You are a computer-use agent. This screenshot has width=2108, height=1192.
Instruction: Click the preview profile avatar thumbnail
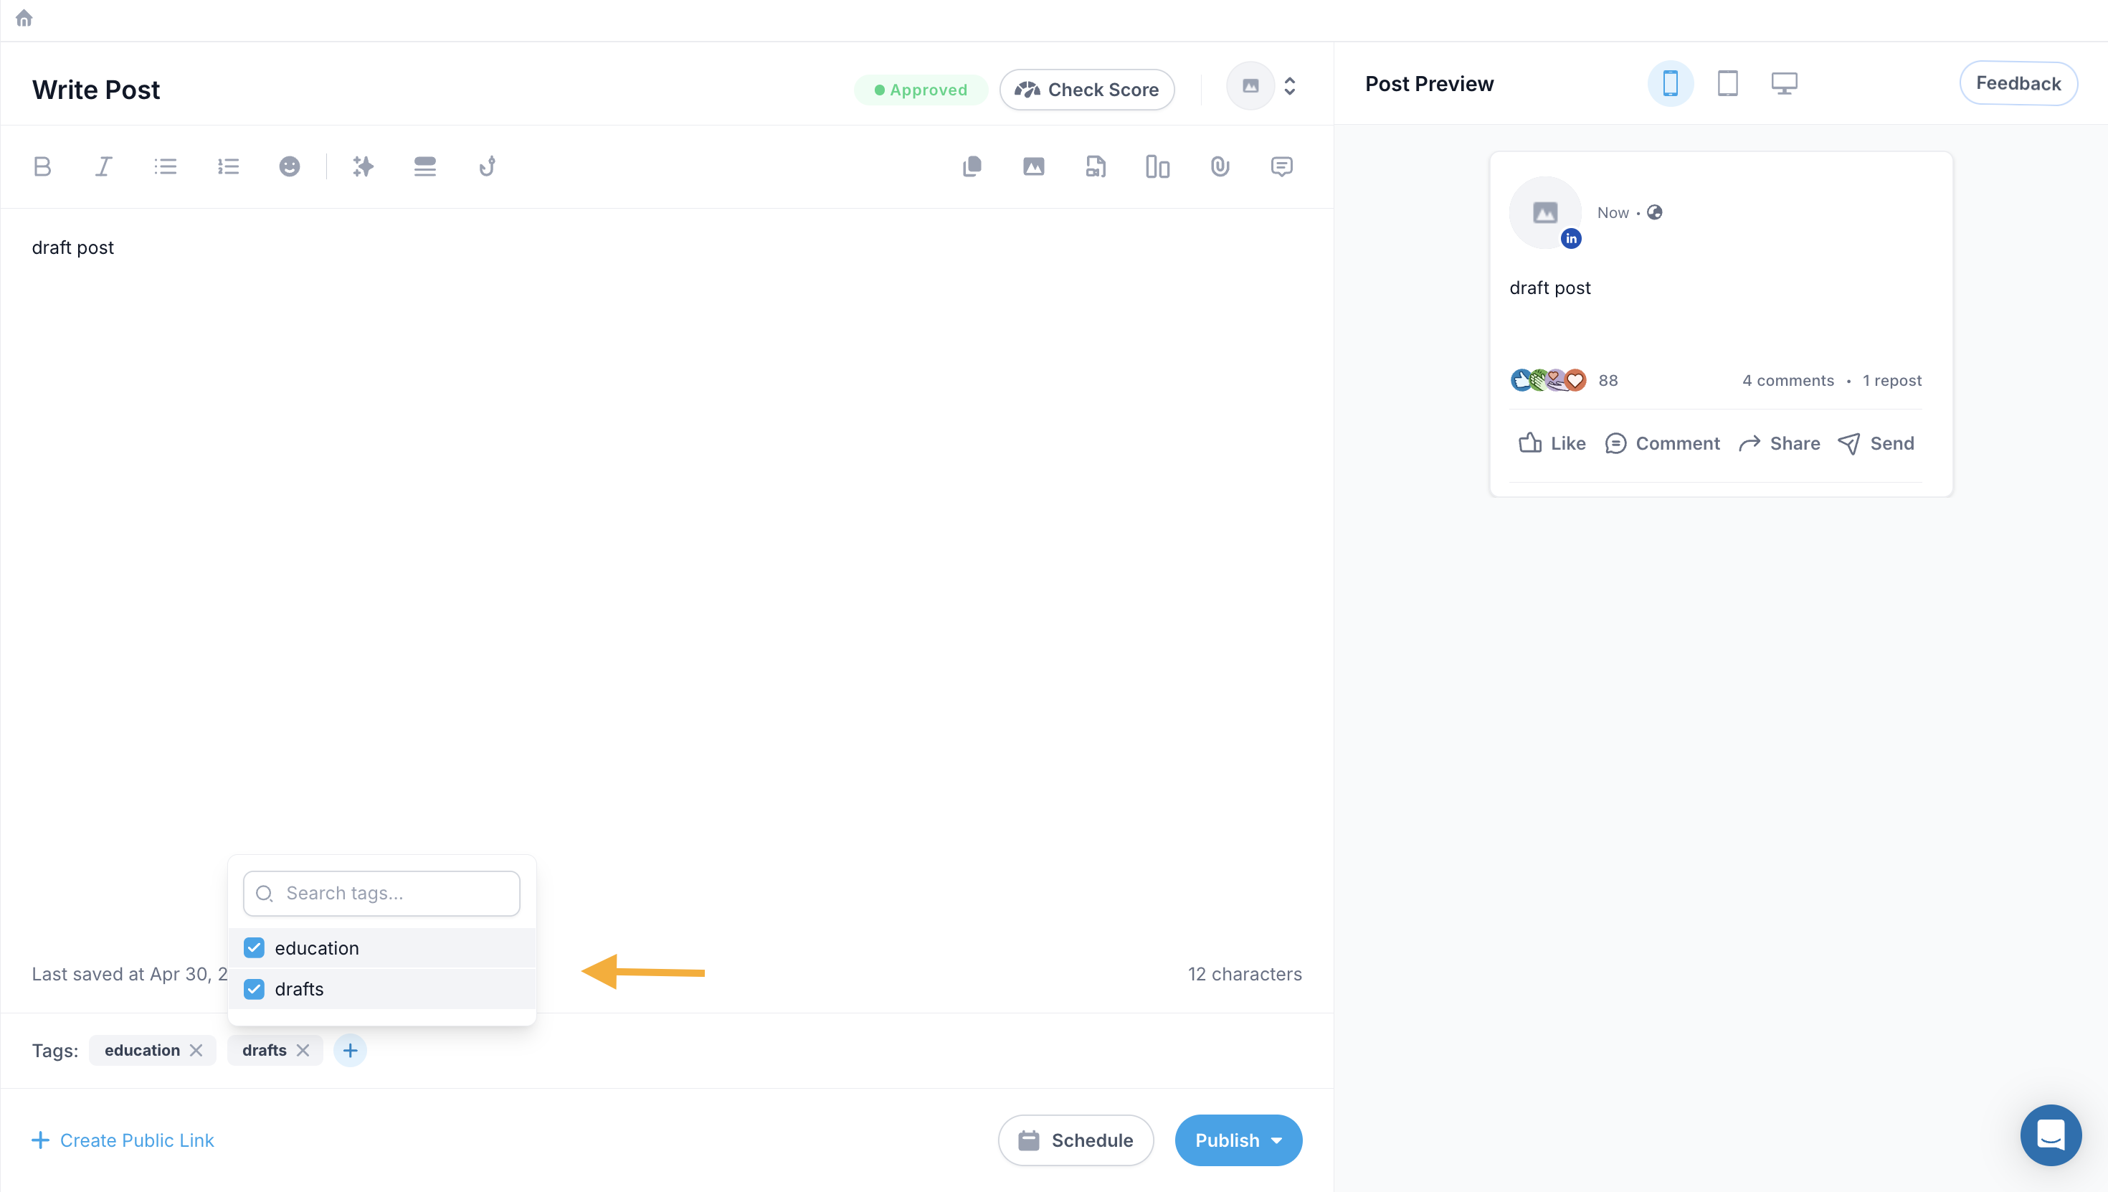coord(1544,212)
